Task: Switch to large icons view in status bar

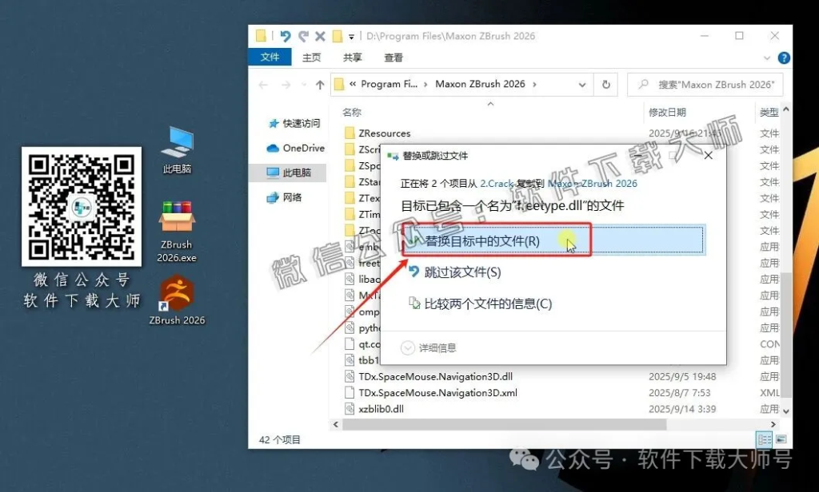Action: point(780,439)
